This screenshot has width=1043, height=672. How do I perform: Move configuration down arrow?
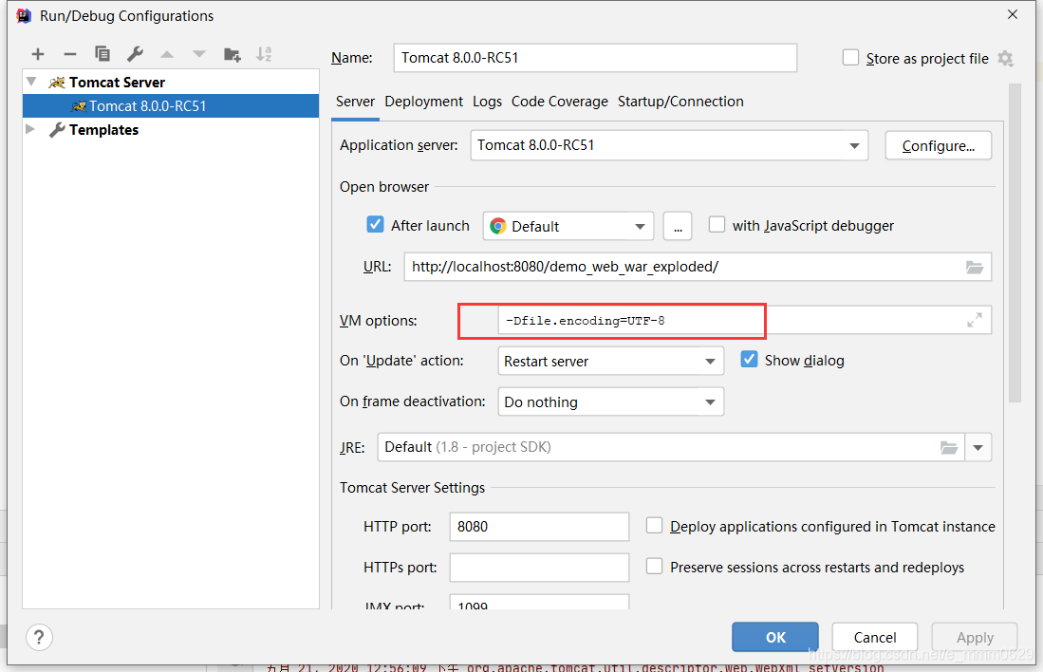coord(199,54)
